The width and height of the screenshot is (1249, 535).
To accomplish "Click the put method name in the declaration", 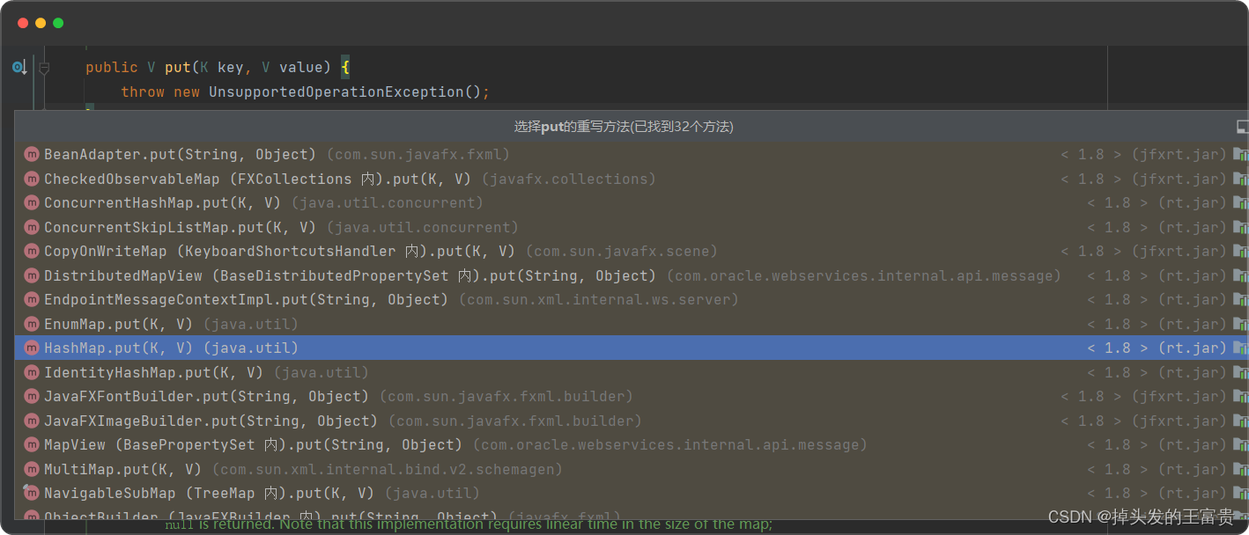I will [x=177, y=67].
